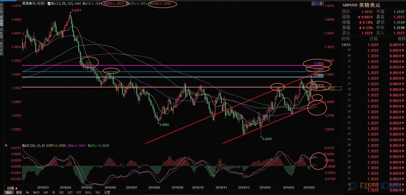
Task: Click the MACD(26,12,9) parameter label
Action: [33, 146]
